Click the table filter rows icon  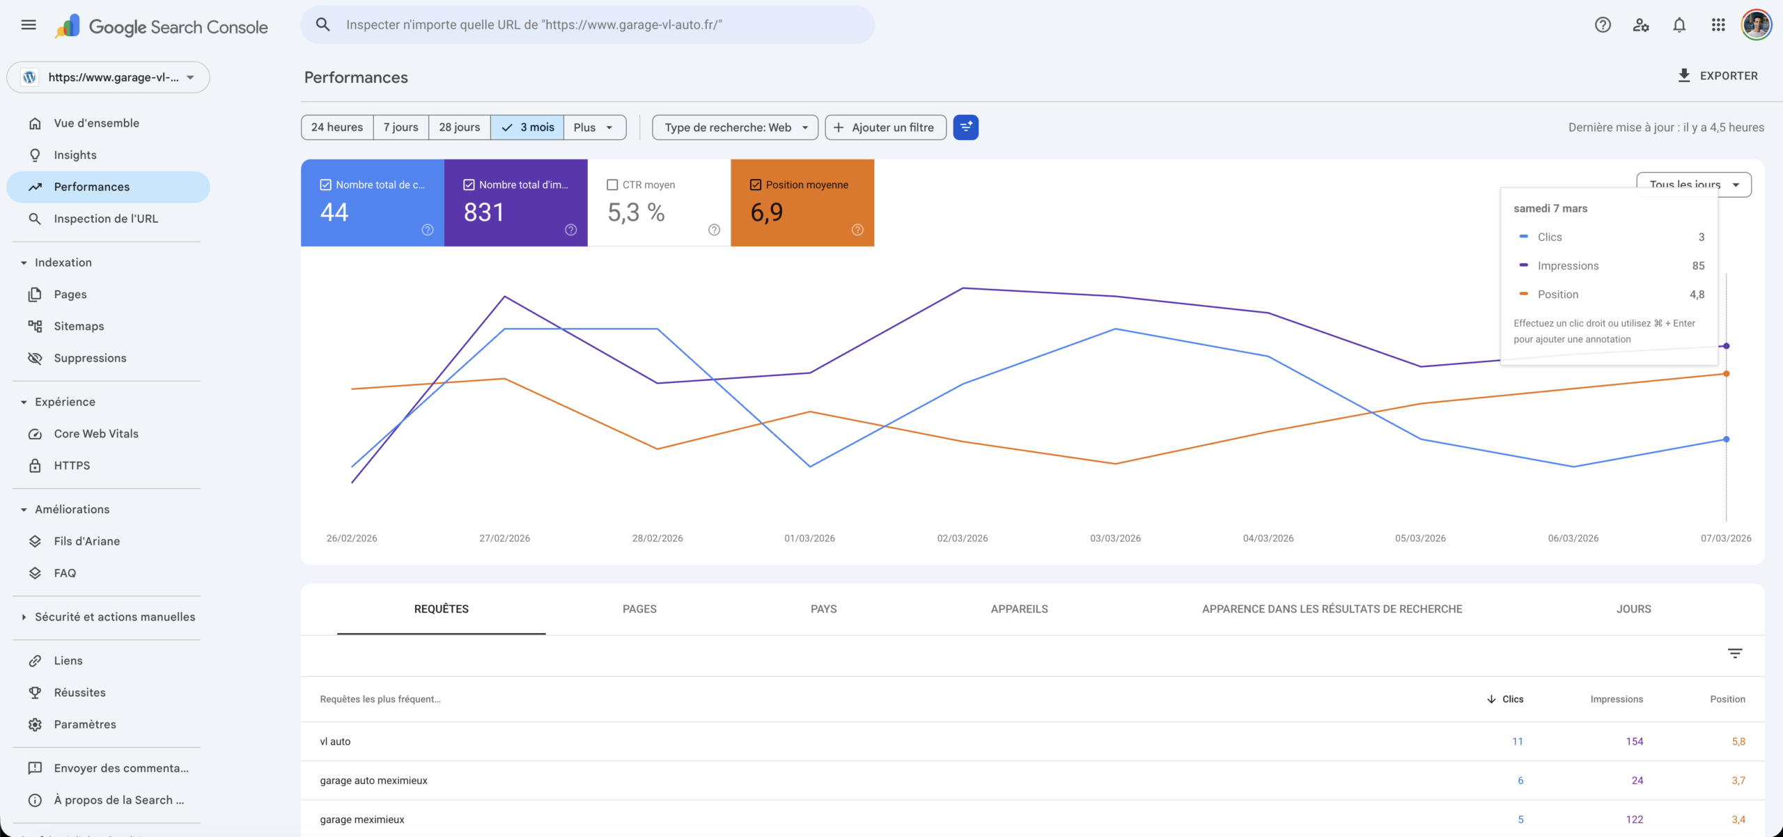(1734, 653)
